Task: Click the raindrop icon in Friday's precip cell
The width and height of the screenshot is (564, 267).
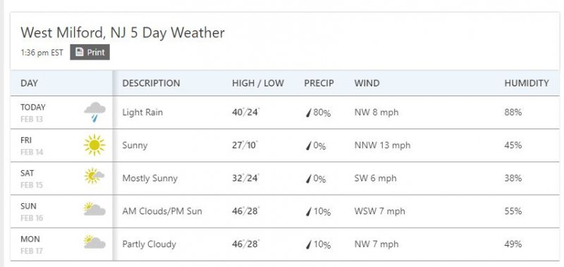Action: point(308,146)
